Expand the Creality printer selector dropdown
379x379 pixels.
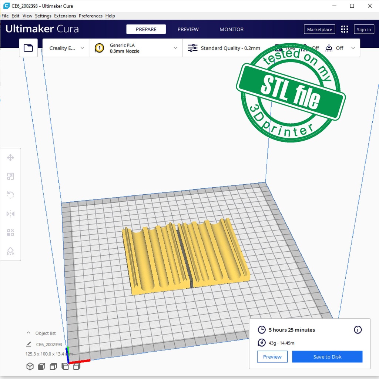point(67,48)
